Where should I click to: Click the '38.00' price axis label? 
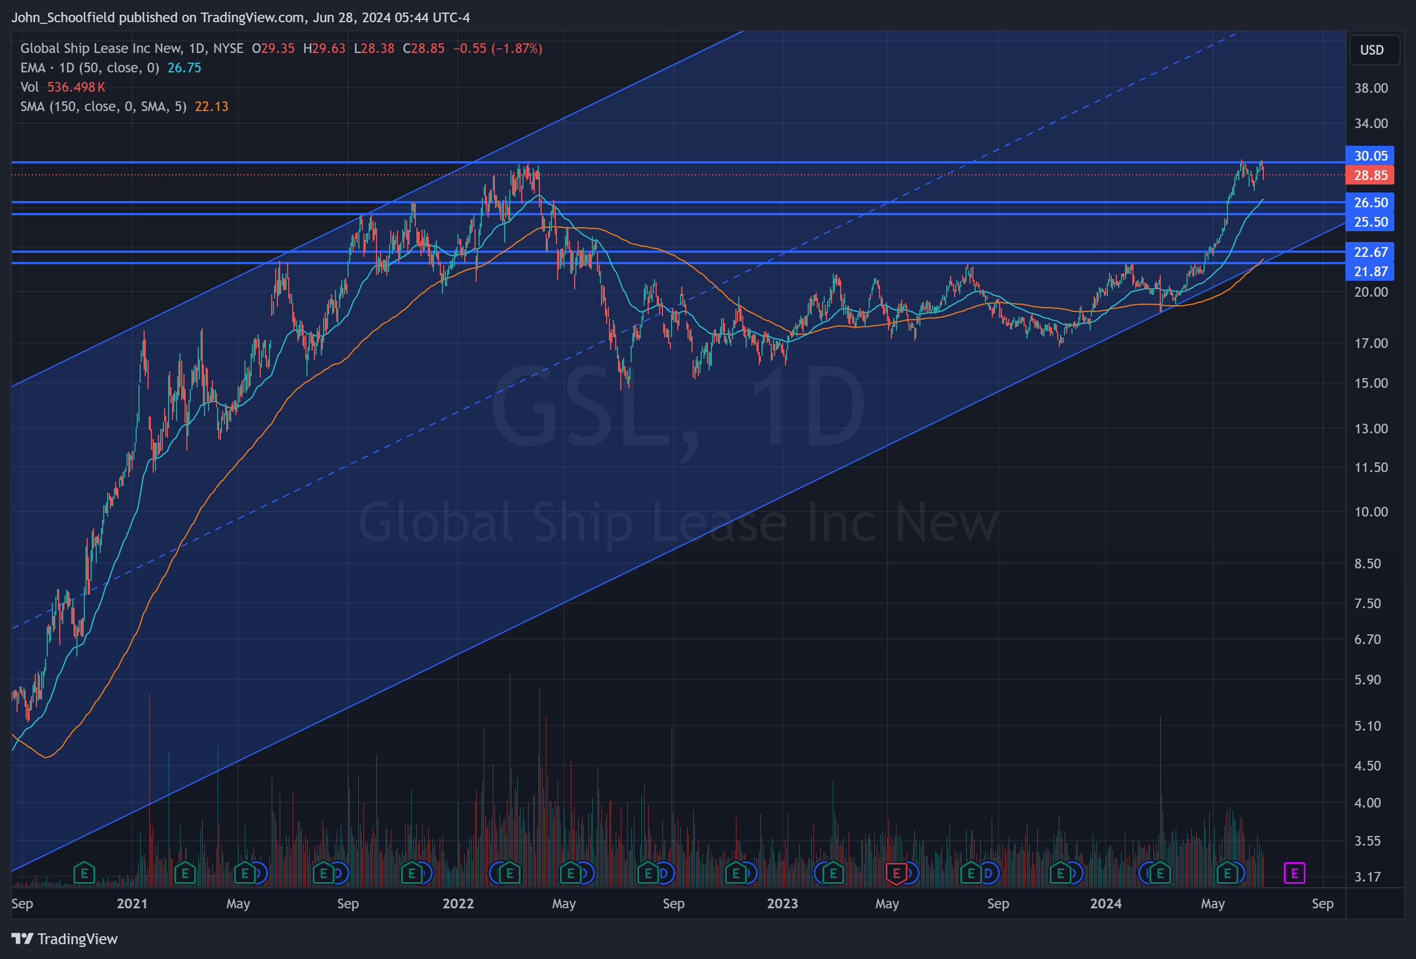coord(1371,88)
